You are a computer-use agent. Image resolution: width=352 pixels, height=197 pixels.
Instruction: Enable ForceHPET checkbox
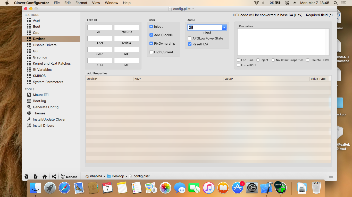coord(238,65)
